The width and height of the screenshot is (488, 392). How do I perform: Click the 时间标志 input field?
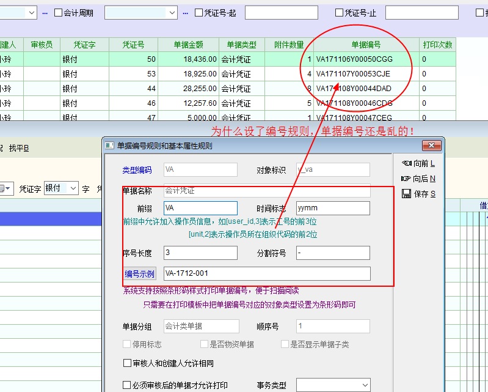333,208
